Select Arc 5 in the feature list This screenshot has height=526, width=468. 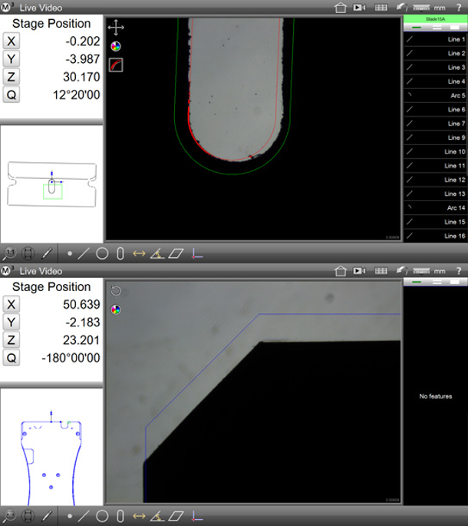(x=435, y=96)
